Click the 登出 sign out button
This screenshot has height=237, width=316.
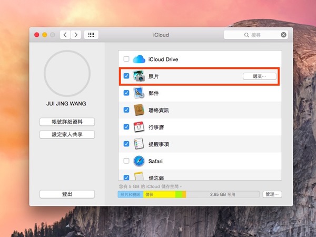67,194
